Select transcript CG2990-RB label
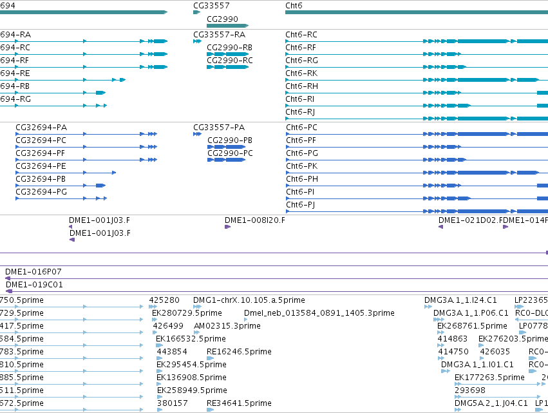Screen dimensions: 548x413 230,48
